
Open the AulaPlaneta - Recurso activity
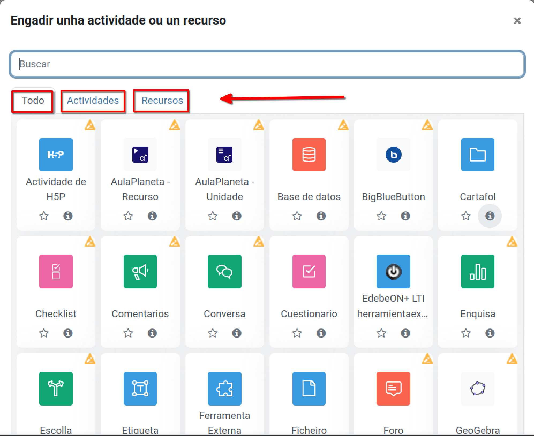coord(140,155)
